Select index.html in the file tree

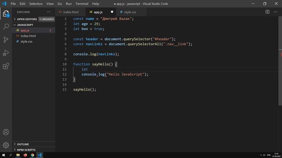[x=33, y=36]
